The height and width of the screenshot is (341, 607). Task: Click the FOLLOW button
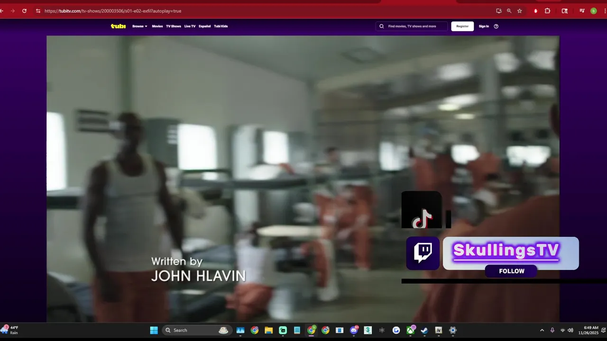(511, 271)
